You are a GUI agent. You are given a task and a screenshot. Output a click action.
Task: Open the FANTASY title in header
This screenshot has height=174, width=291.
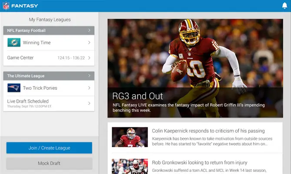tap(25, 6)
